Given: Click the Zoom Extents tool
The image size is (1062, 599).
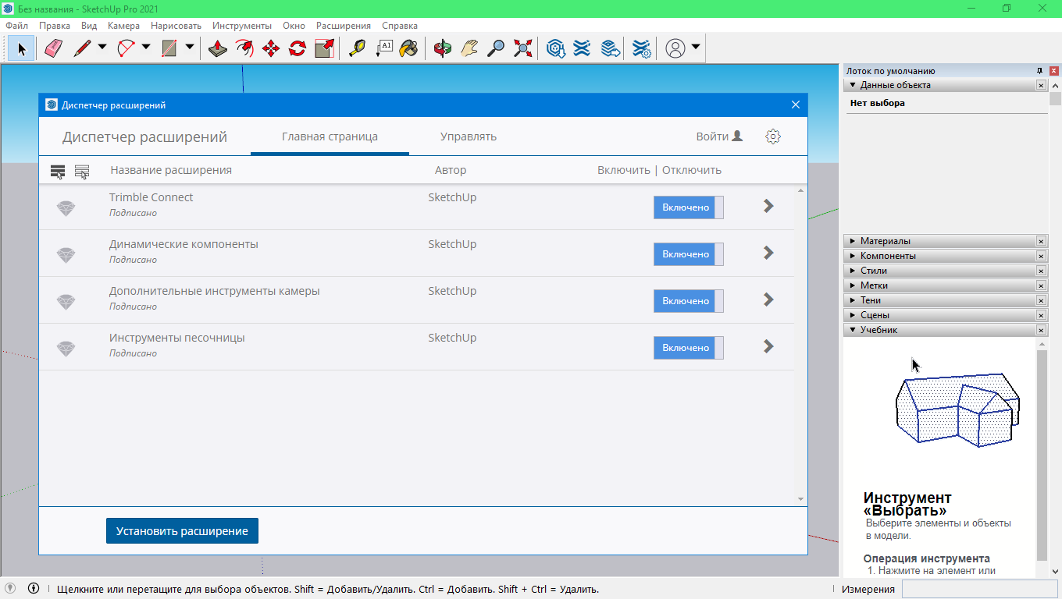Looking at the screenshot, I should coord(522,48).
